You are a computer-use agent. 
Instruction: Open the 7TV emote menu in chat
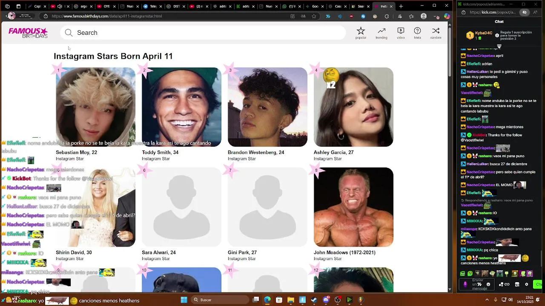[x=480, y=284]
